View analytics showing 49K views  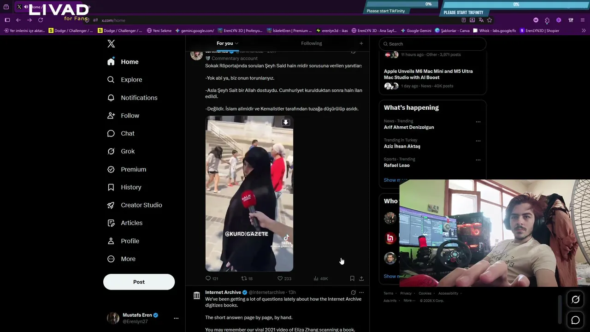coord(320,279)
